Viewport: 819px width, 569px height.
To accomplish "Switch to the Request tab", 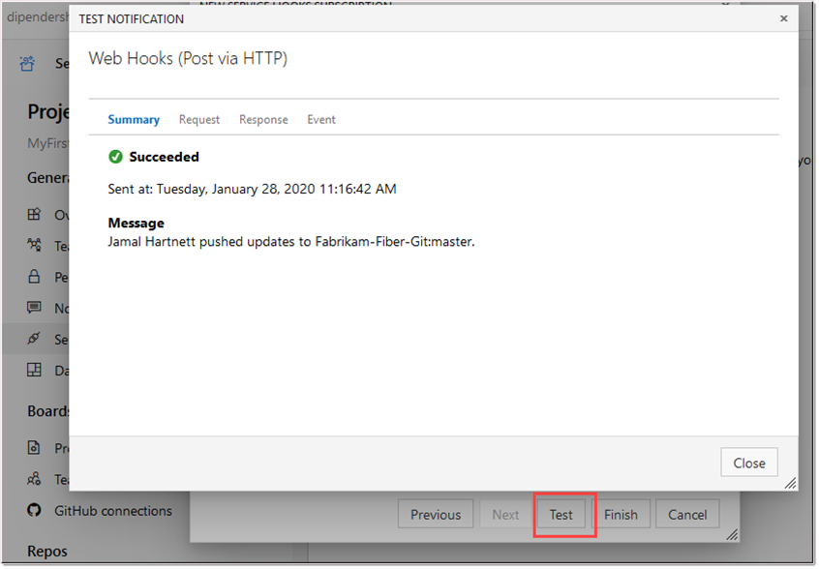I will tap(198, 119).
